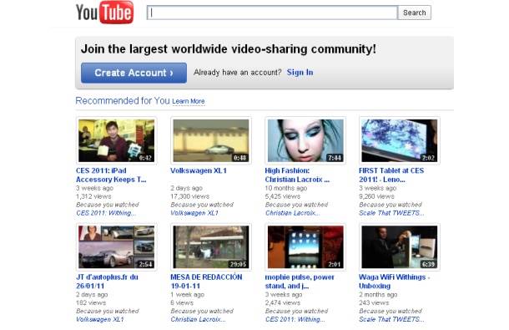This screenshot has height=330, width=509.
Task: Click Scale That TWEETS link under FIRST Tablet
Action: click(391, 213)
